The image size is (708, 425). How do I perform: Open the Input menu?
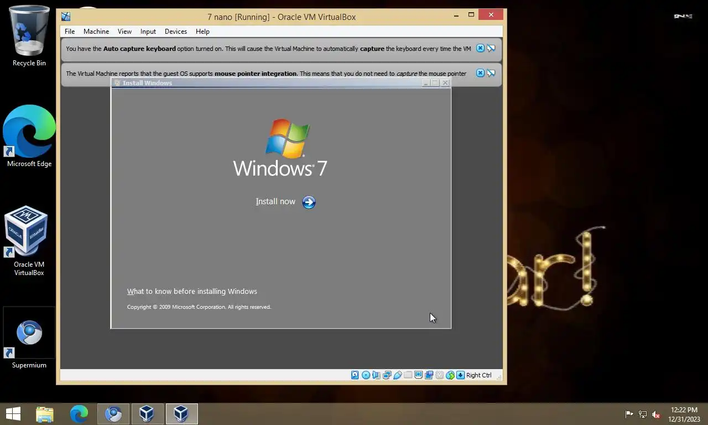(x=148, y=32)
